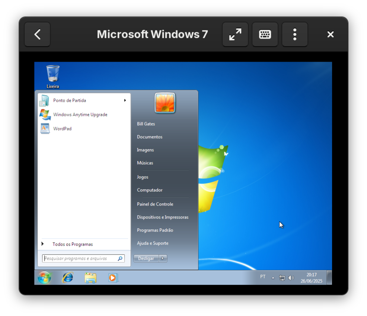
Task: Click the Windows Anytime Upgrade flag icon
Action: 45,115
